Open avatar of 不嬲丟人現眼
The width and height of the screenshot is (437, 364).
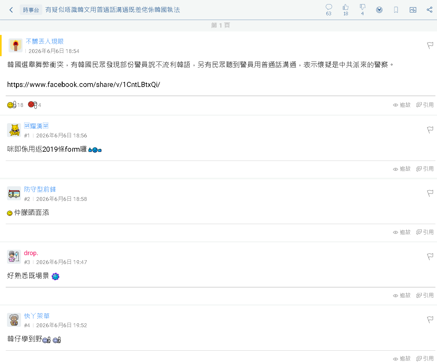(x=16, y=45)
